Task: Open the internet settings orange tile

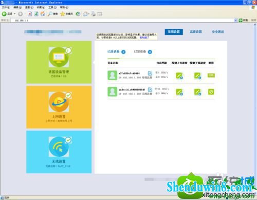Action: [x=59, y=107]
